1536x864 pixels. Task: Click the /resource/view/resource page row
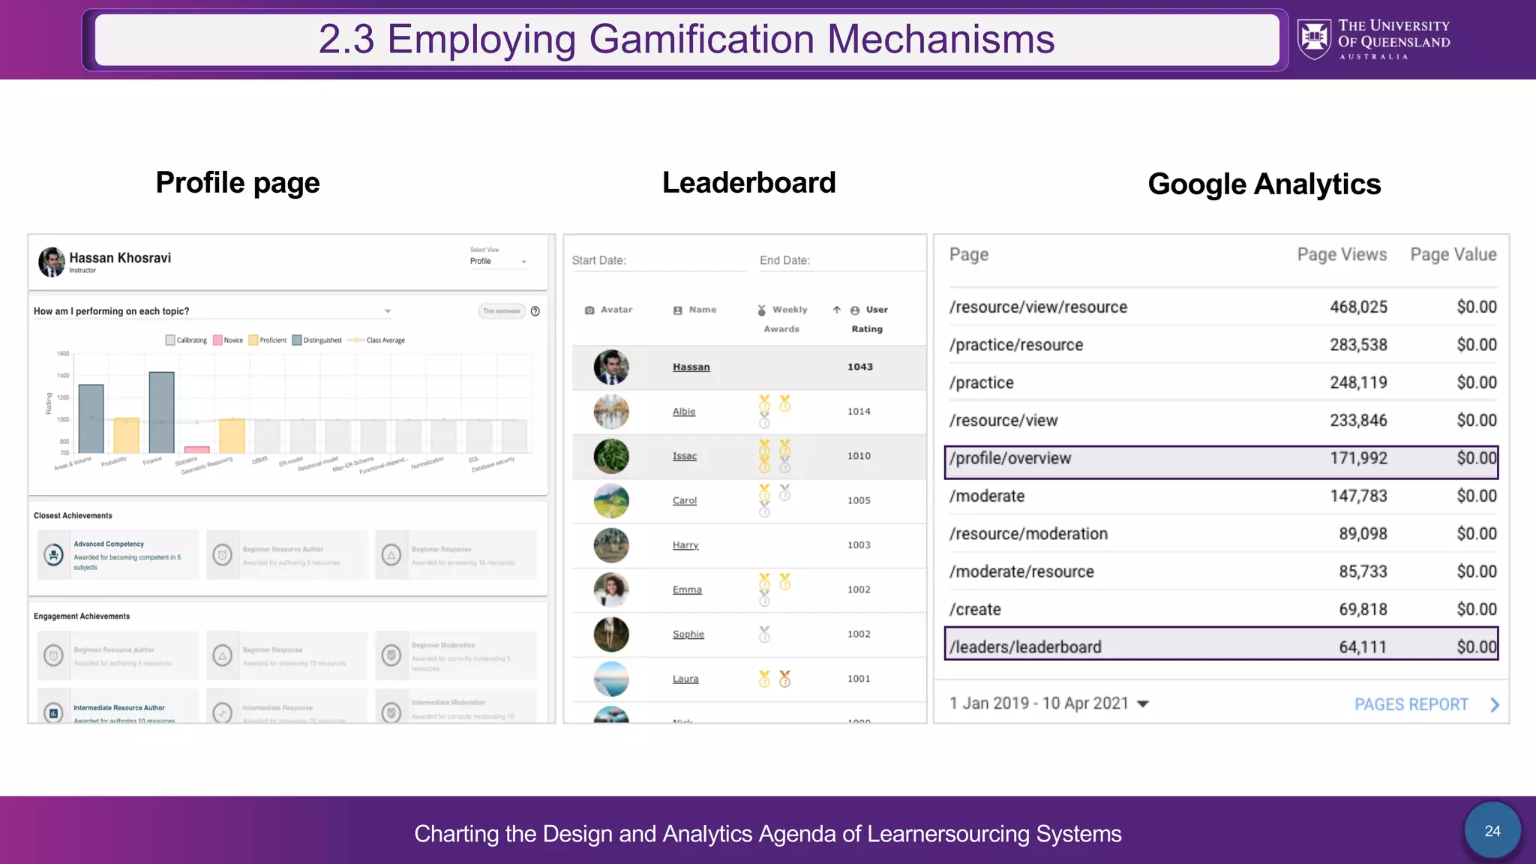[1222, 307]
